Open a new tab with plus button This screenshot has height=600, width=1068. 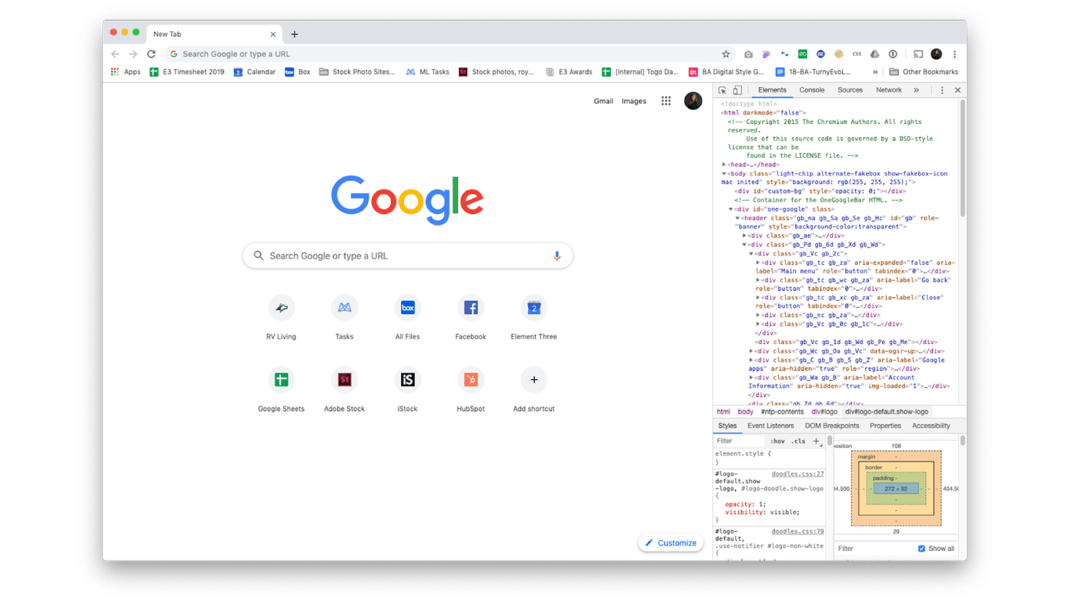click(x=294, y=34)
